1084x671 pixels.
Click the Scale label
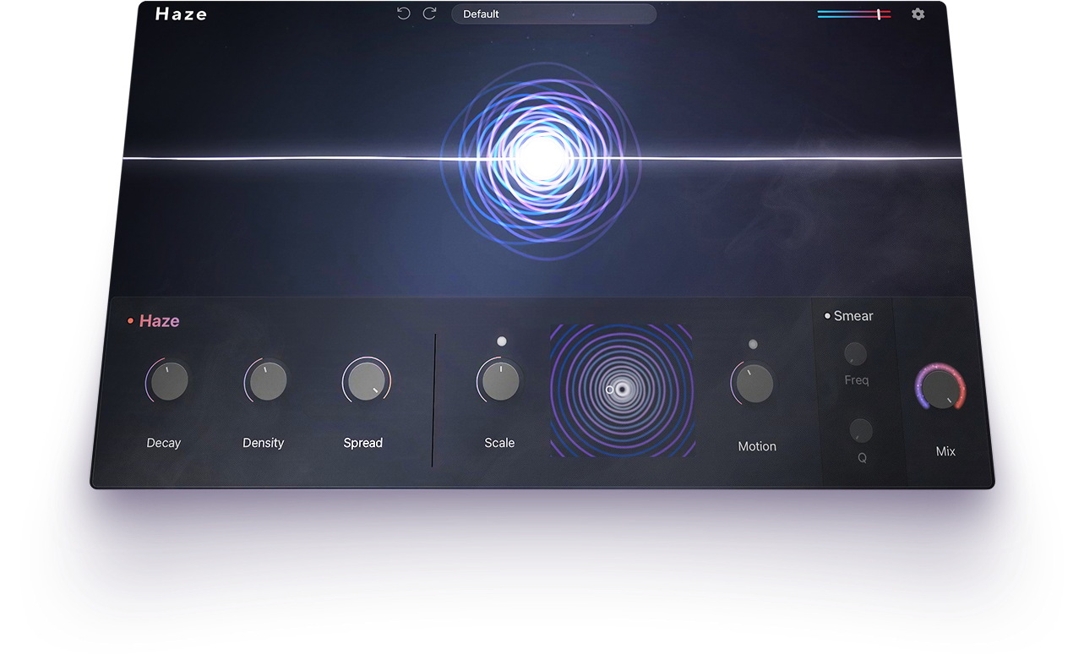499,443
